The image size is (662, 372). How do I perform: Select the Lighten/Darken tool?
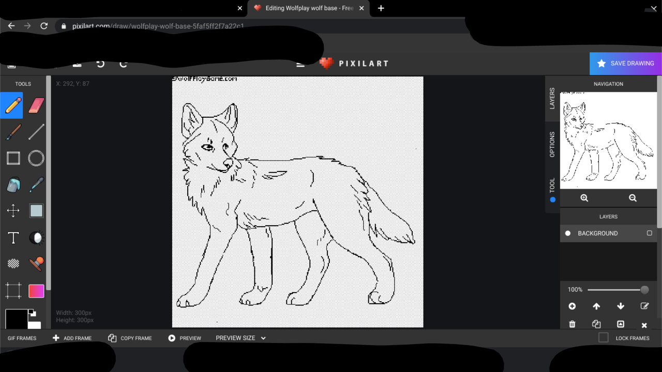pyautogui.click(x=36, y=238)
